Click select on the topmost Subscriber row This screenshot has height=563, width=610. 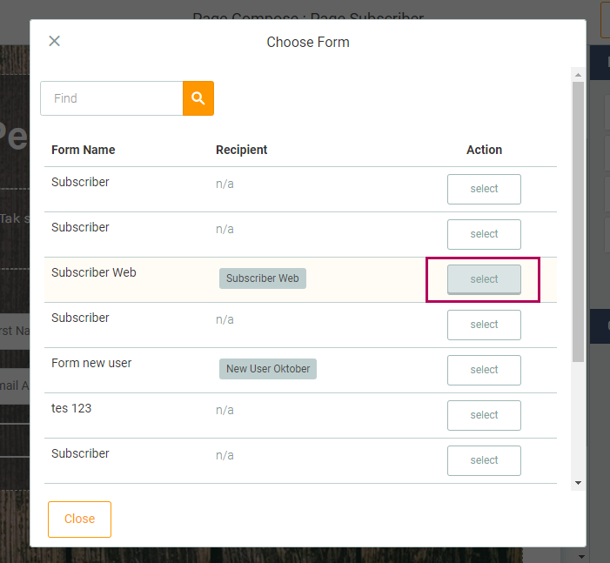pyautogui.click(x=484, y=189)
